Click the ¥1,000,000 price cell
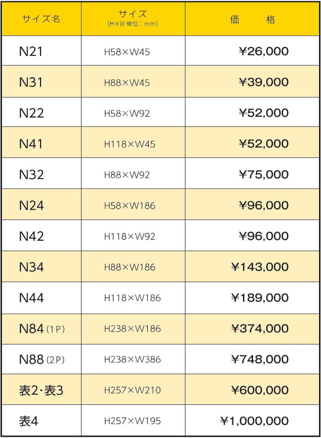Viewport: 321px width, 438px height. (254, 421)
